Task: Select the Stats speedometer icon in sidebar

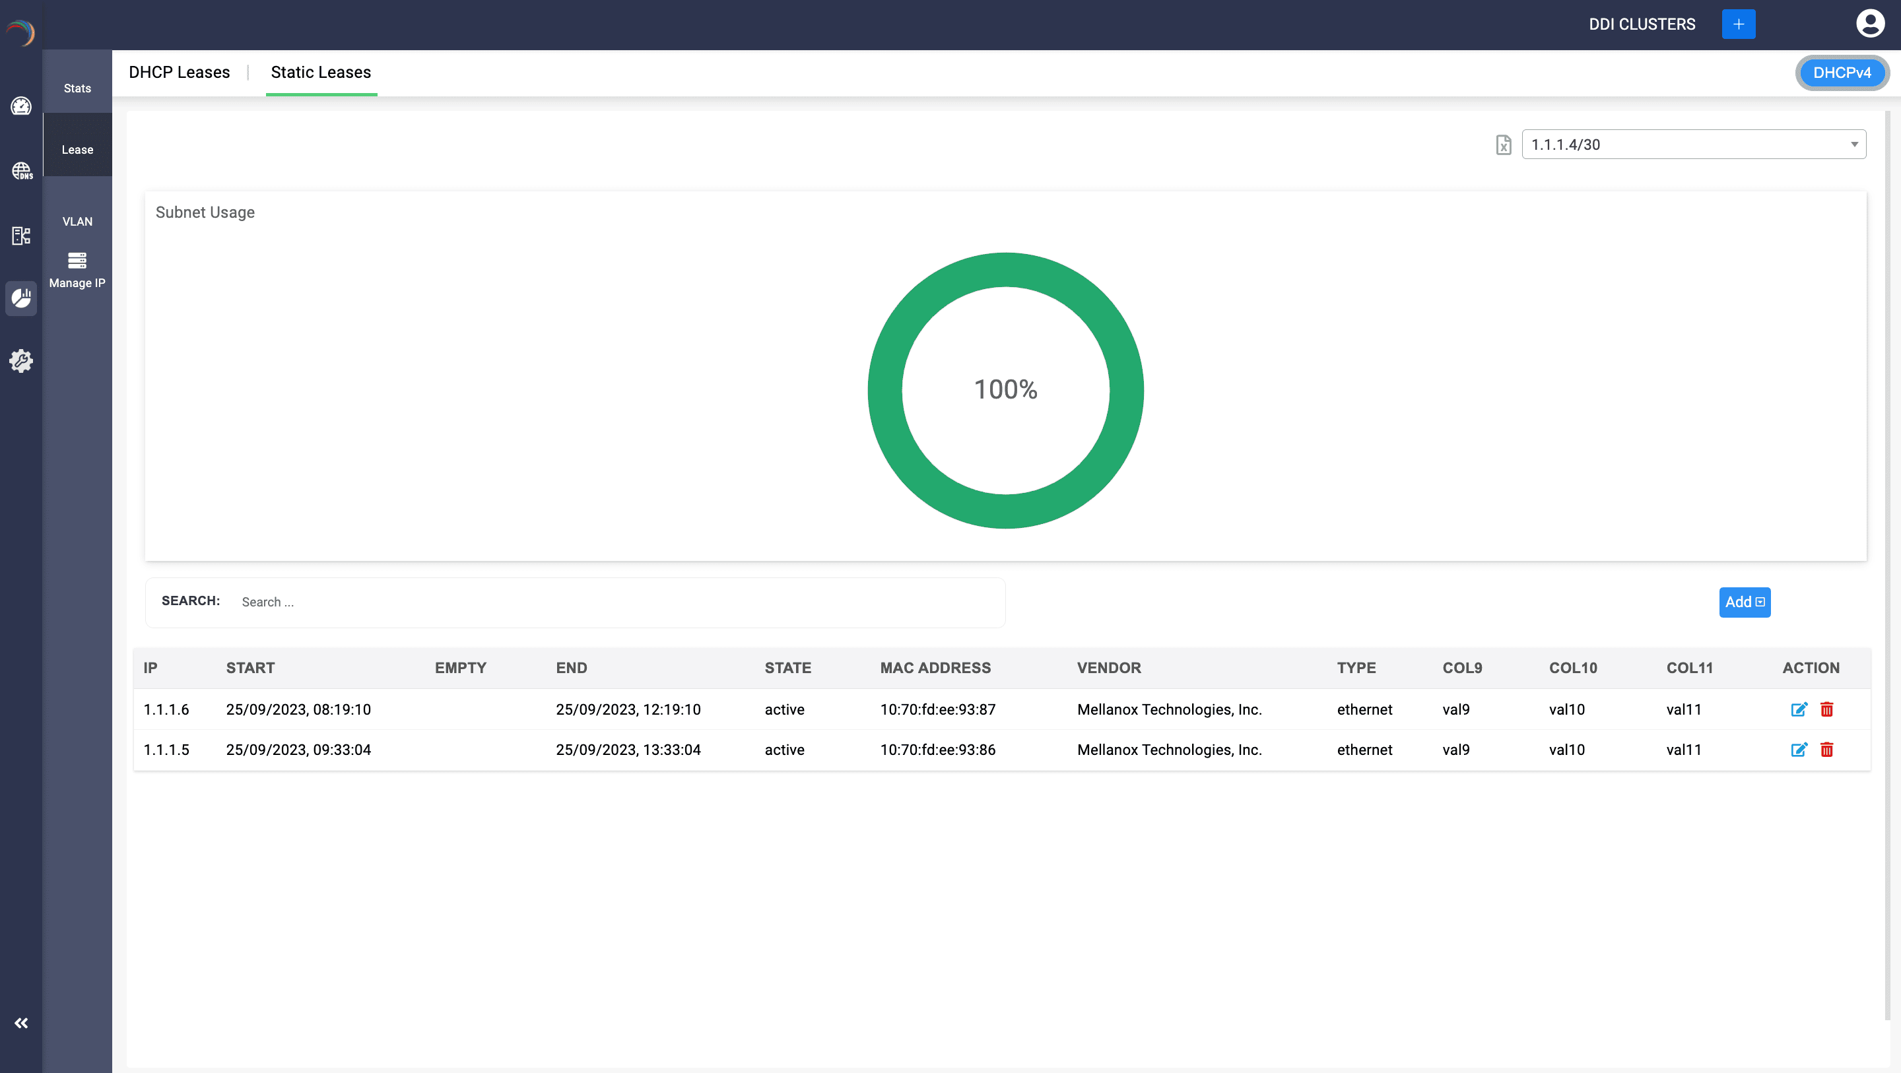Action: point(20,106)
